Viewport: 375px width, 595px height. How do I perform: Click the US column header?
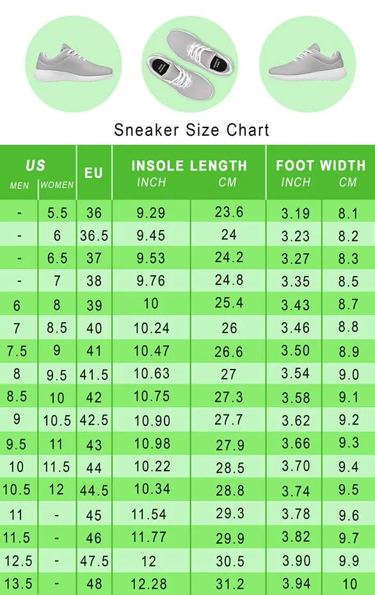[x=36, y=165]
